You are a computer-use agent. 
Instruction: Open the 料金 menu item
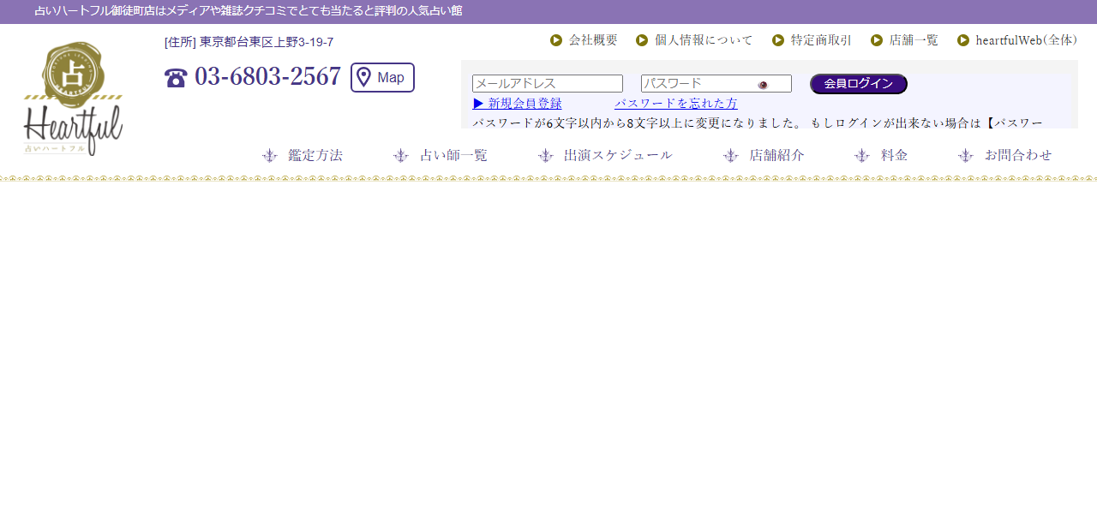[894, 155]
